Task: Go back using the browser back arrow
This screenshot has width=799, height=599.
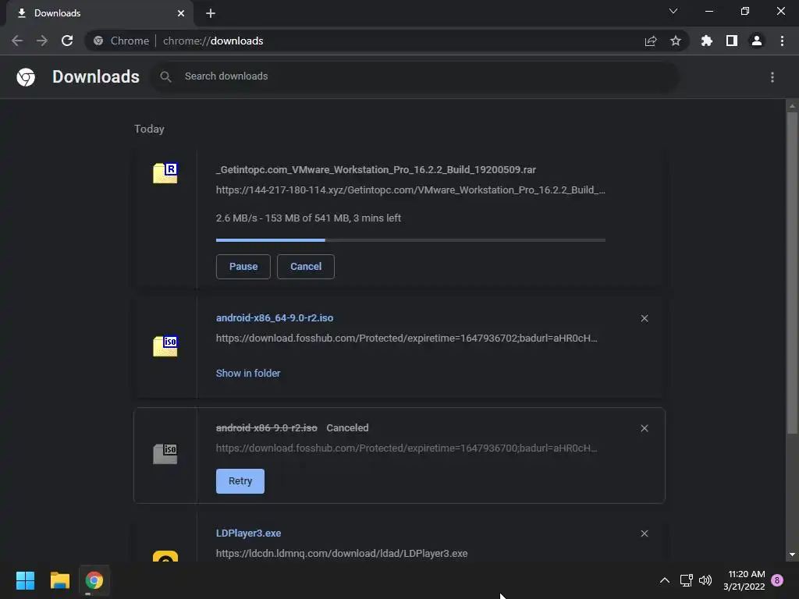Action: click(x=17, y=41)
